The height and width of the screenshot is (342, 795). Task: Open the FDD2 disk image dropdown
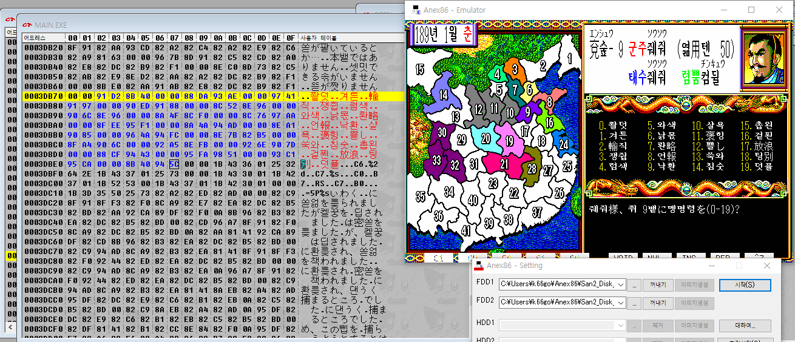[620, 303]
